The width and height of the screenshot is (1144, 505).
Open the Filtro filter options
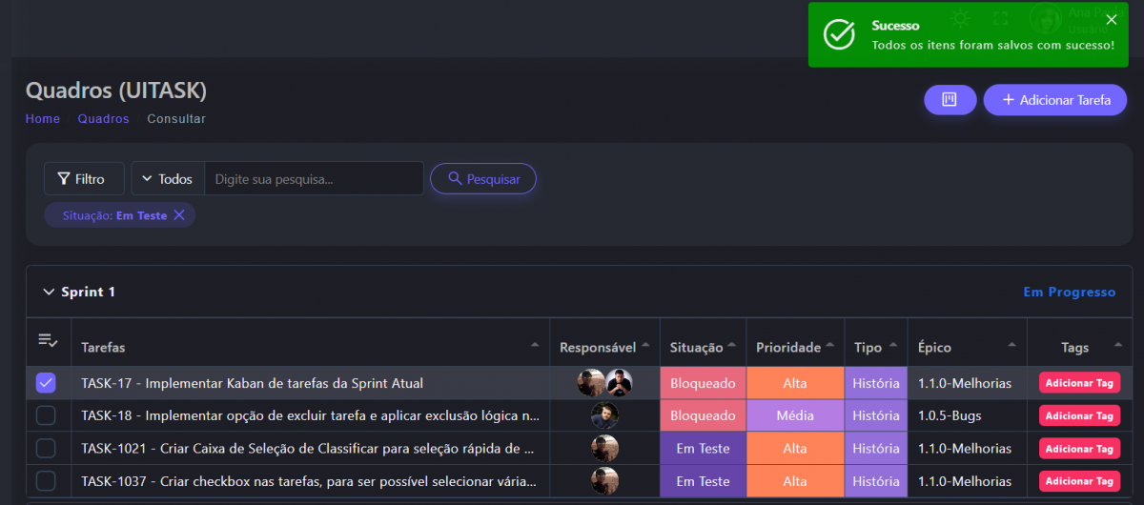[83, 179]
